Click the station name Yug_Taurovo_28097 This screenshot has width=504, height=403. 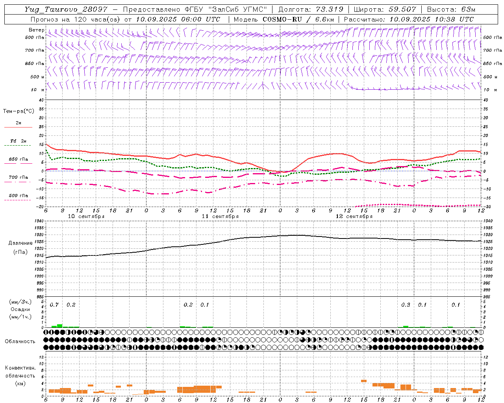tap(66, 10)
